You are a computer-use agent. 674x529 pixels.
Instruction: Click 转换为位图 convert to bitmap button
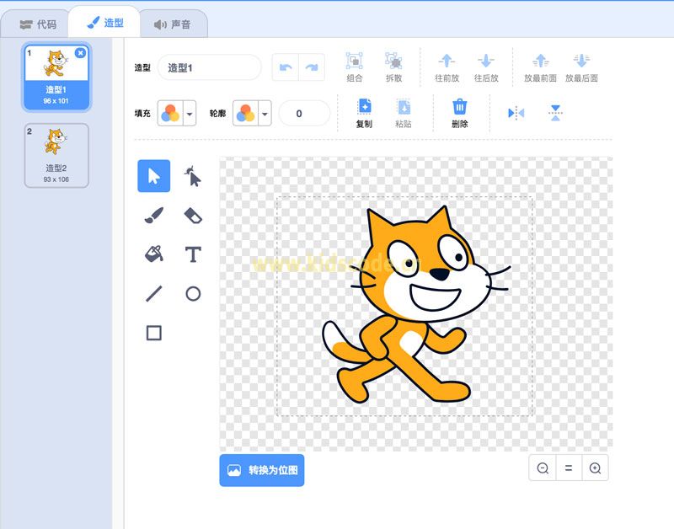pos(262,470)
